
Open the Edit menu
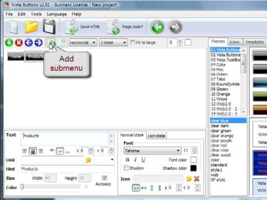click(22, 14)
